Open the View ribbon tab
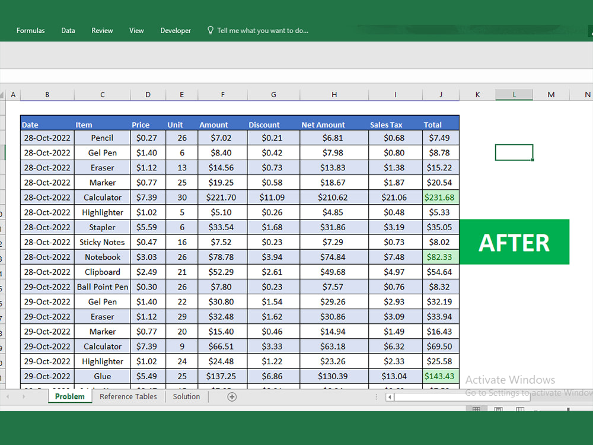 pos(136,31)
